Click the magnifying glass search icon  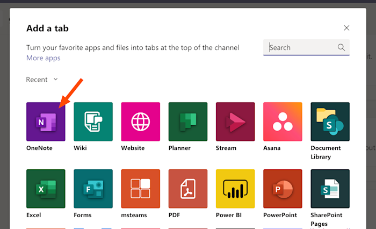[341, 47]
